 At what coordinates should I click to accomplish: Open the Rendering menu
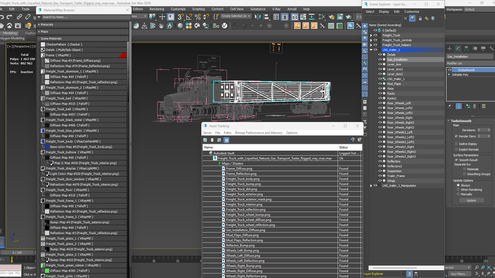pos(157,9)
